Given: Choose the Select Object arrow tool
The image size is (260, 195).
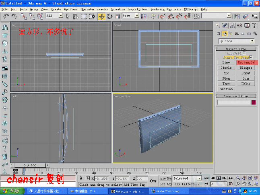Looking at the screenshot, I should (x=68, y=16).
